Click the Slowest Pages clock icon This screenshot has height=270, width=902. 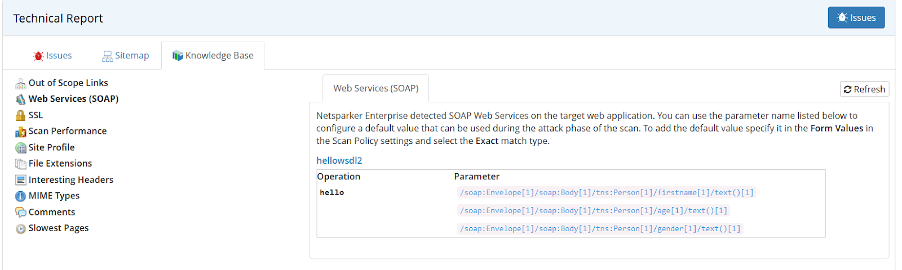21,228
